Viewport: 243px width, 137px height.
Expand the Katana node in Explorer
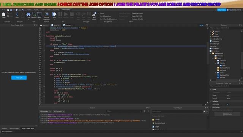210,32
